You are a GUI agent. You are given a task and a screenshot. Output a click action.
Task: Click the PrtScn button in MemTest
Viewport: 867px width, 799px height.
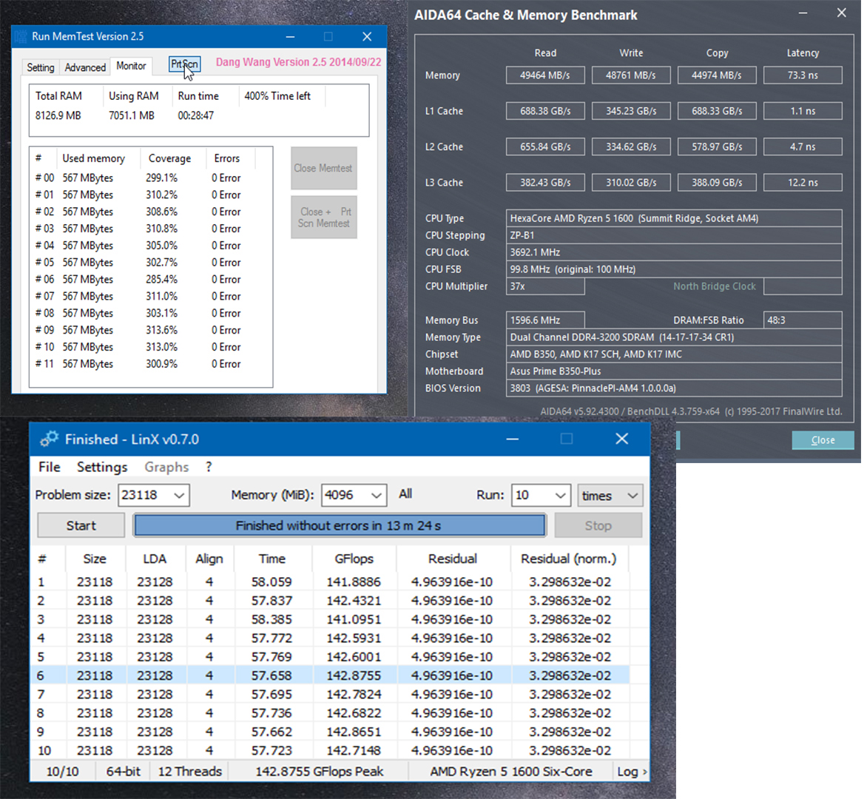point(185,64)
